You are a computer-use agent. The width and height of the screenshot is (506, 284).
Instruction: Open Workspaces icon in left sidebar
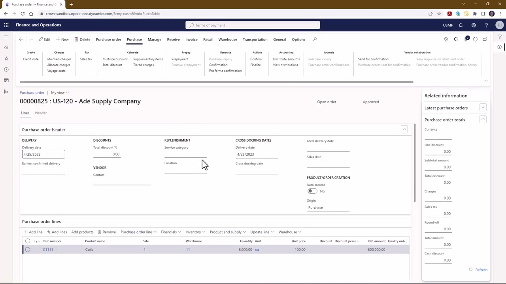pyautogui.click(x=6, y=80)
